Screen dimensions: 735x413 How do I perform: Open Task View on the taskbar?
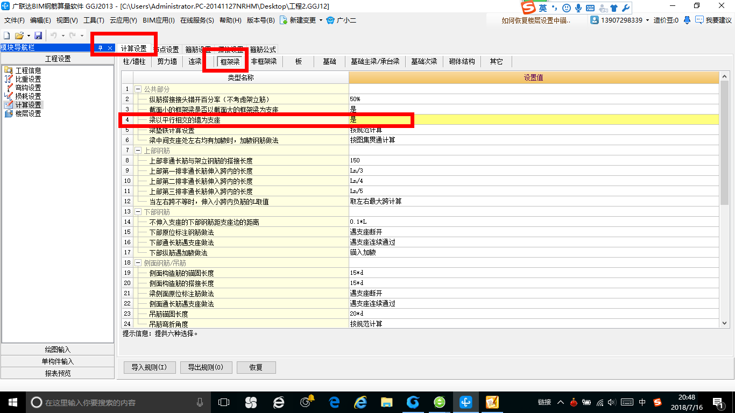coord(223,402)
